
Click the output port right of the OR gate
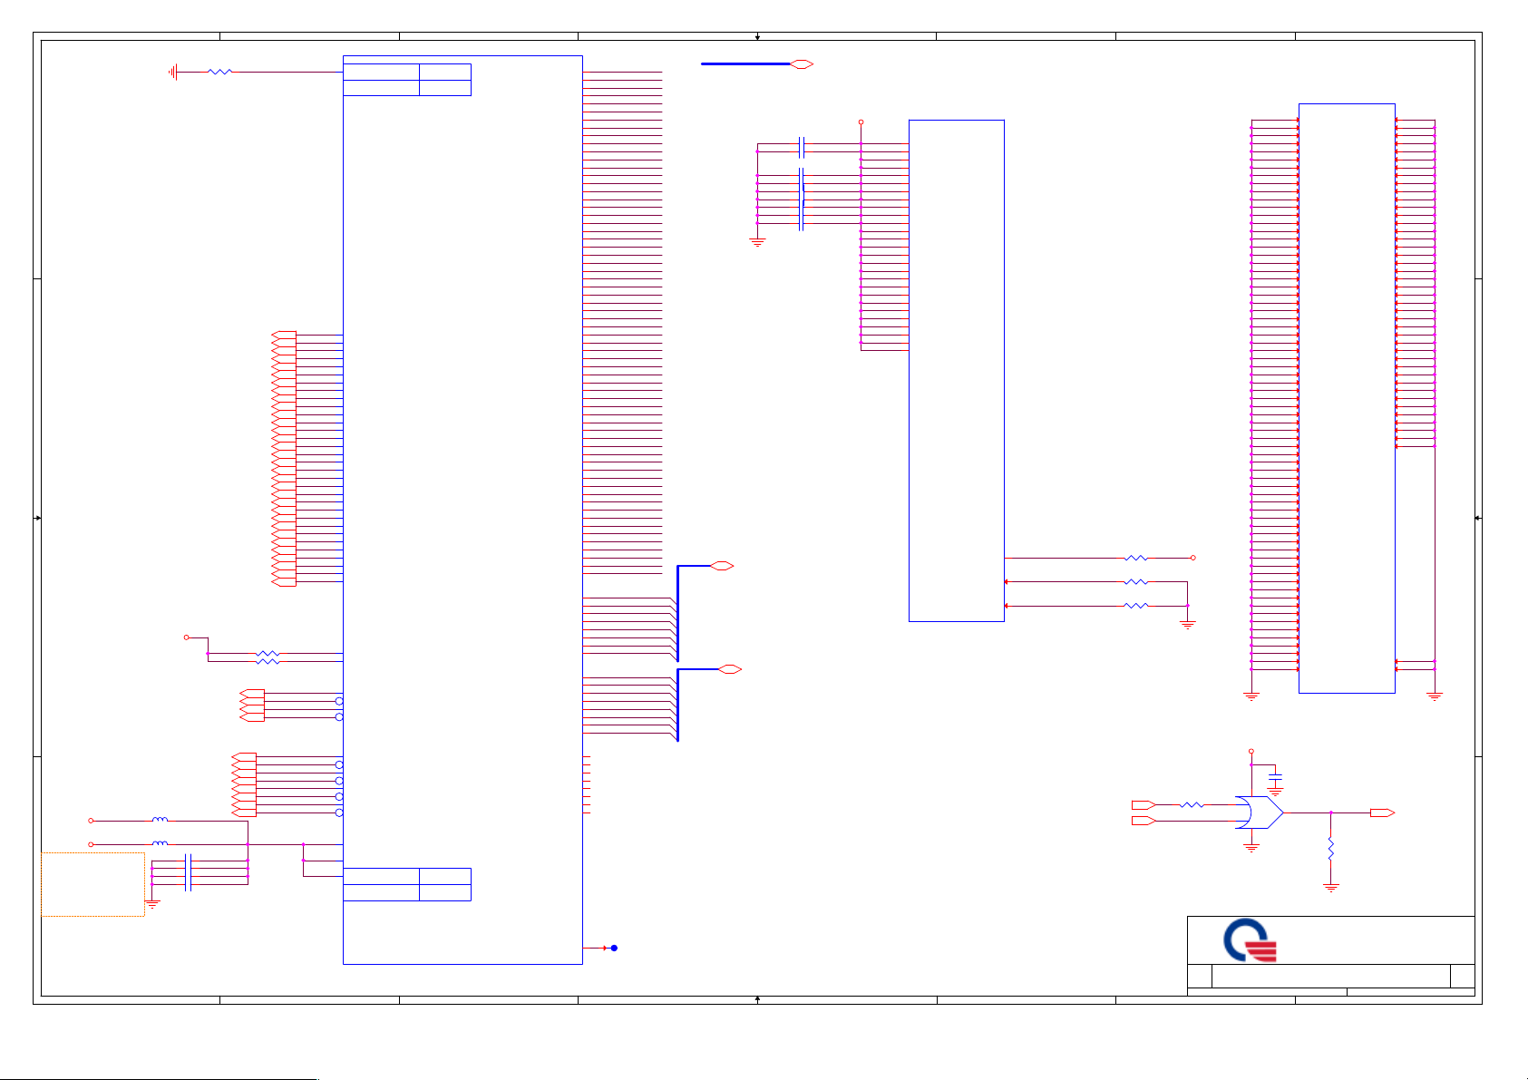(x=1382, y=812)
